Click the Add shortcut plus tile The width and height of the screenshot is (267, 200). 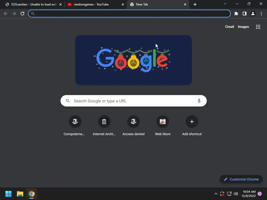(192, 126)
